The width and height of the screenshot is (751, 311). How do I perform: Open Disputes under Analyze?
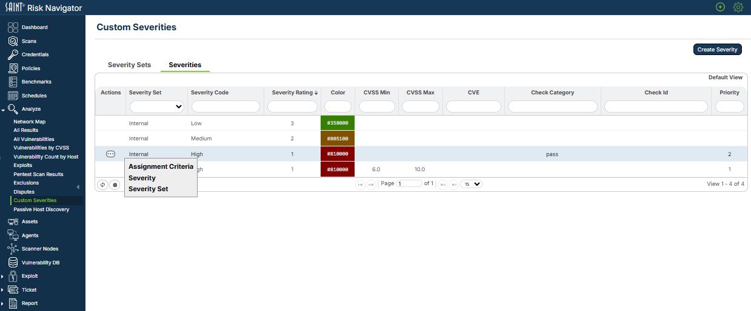pyautogui.click(x=24, y=192)
